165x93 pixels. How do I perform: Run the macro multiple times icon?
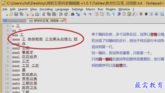[x=157, y=14]
